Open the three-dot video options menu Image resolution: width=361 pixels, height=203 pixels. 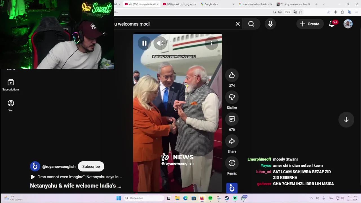[212, 43]
